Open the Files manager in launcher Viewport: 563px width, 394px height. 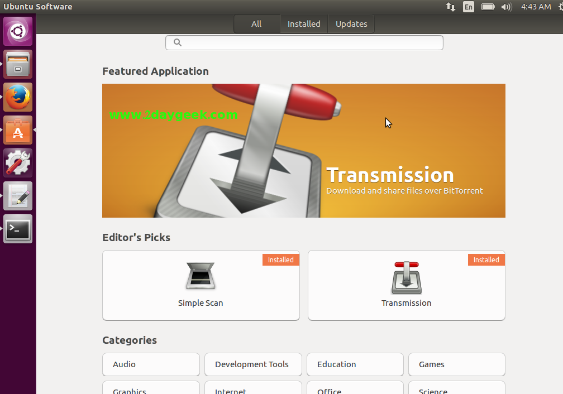tap(18, 64)
